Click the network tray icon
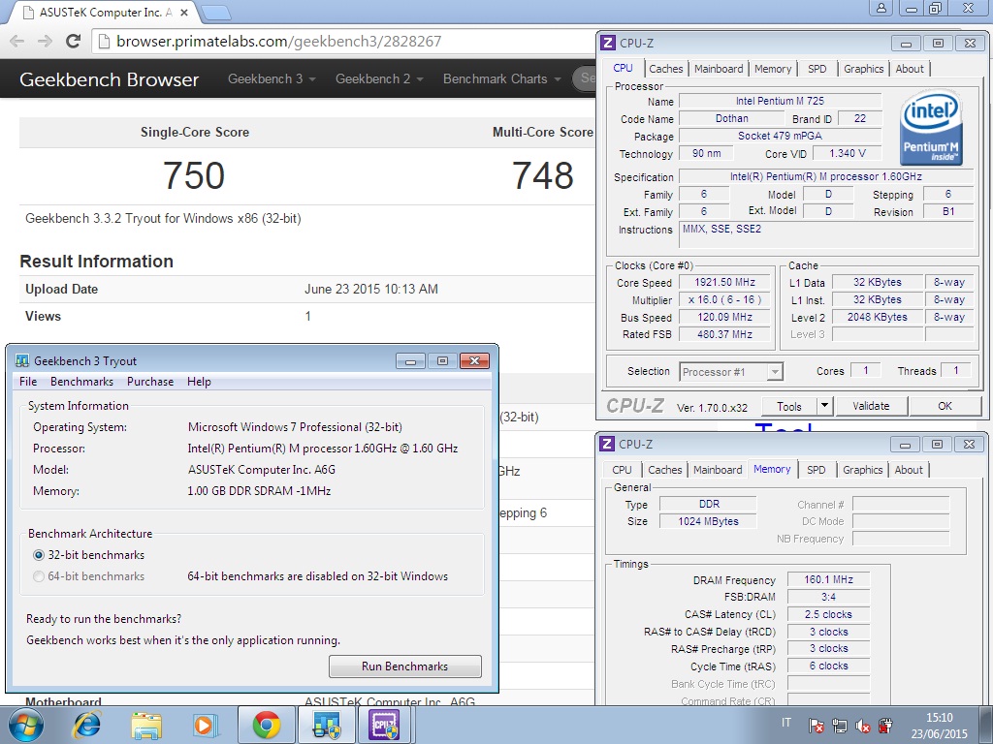This screenshot has height=744, width=993. tap(840, 725)
